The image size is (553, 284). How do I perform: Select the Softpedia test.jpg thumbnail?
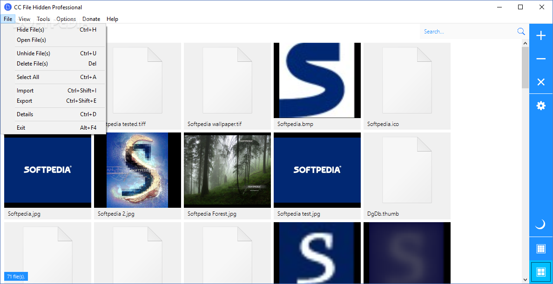pyautogui.click(x=317, y=170)
